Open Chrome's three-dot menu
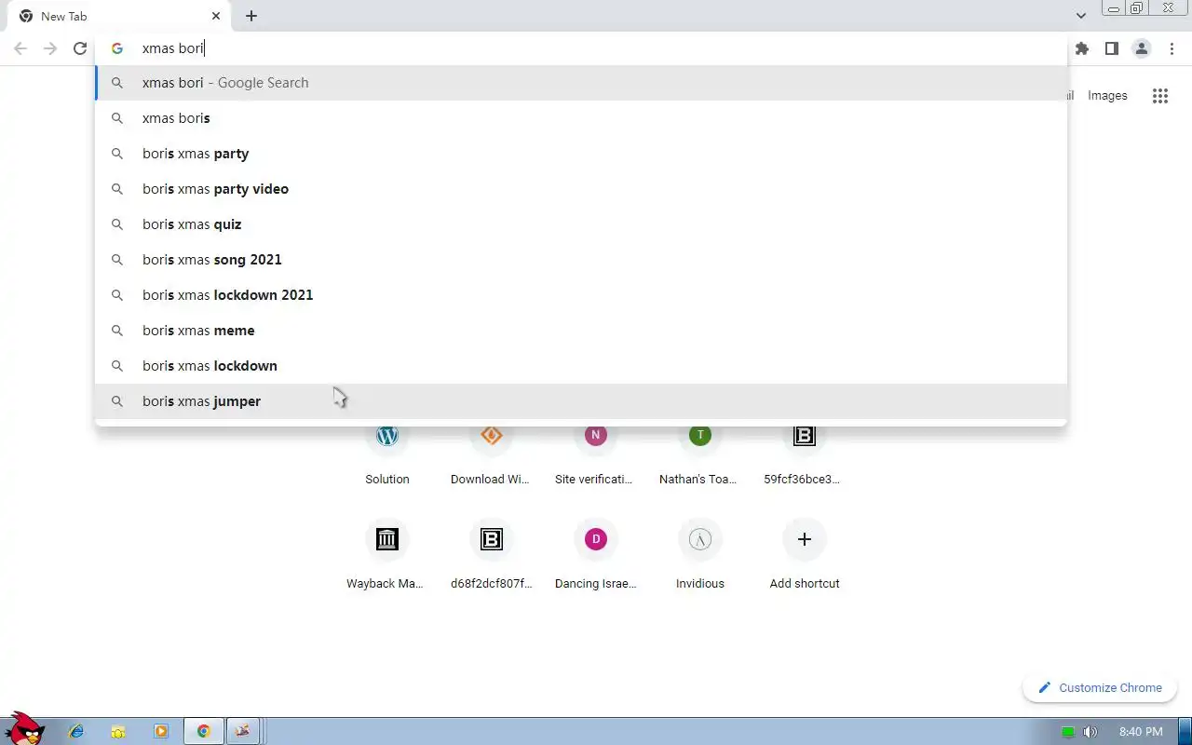This screenshot has height=745, width=1192. (x=1172, y=48)
